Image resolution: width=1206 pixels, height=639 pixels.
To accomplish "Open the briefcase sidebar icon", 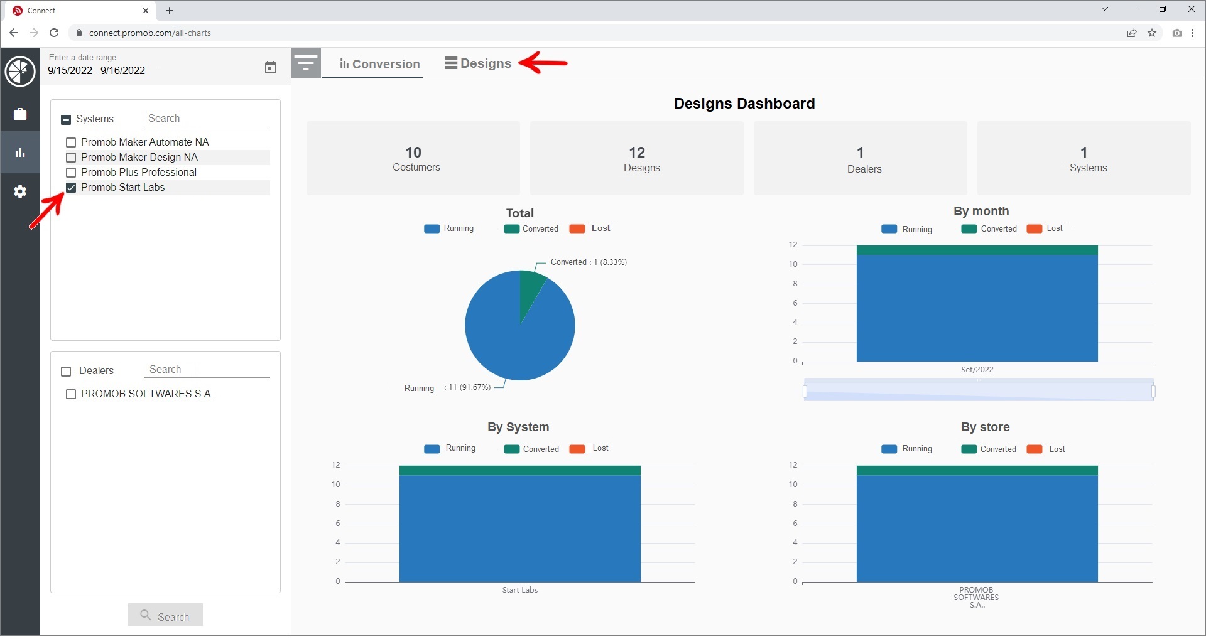I will click(x=20, y=114).
